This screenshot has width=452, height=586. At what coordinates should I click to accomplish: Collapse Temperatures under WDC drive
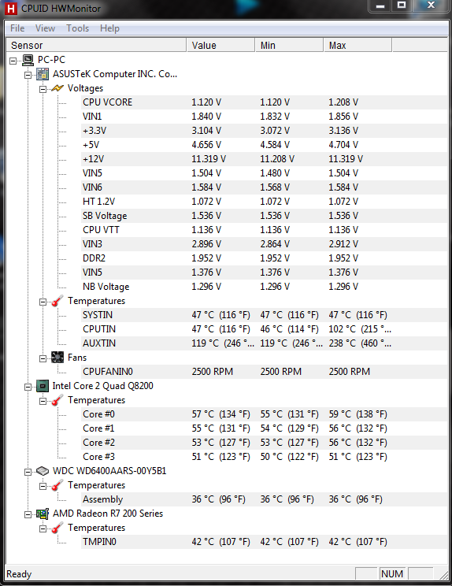pyautogui.click(x=43, y=486)
